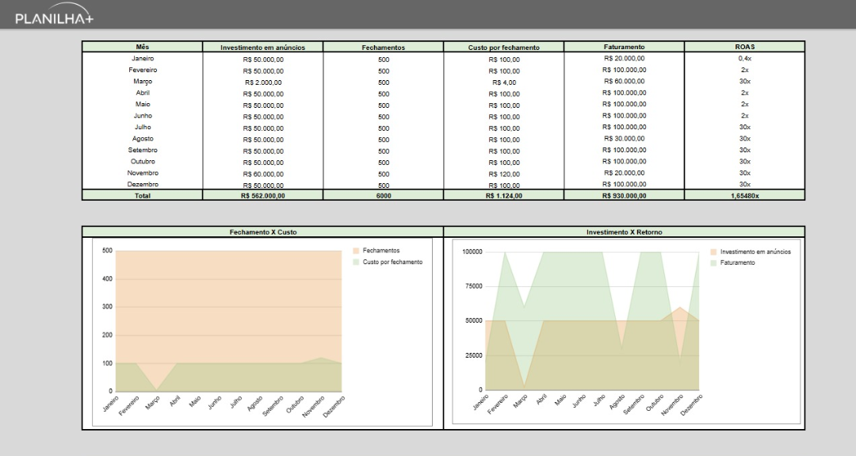This screenshot has height=456, width=856.
Task: Click the R$ 2.000,00 investment cell
Action: [x=262, y=82]
